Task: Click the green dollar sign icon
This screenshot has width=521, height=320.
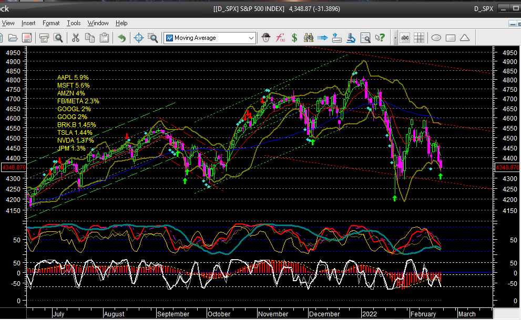Action: tap(295, 38)
